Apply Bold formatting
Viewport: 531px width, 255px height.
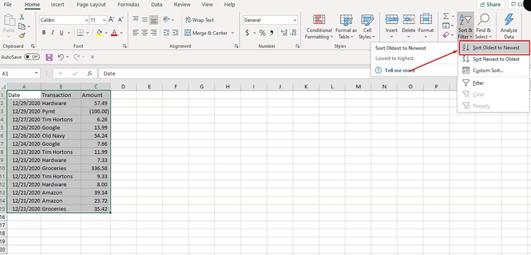[44, 33]
